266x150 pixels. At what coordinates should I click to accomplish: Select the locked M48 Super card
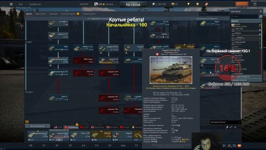click(84, 61)
